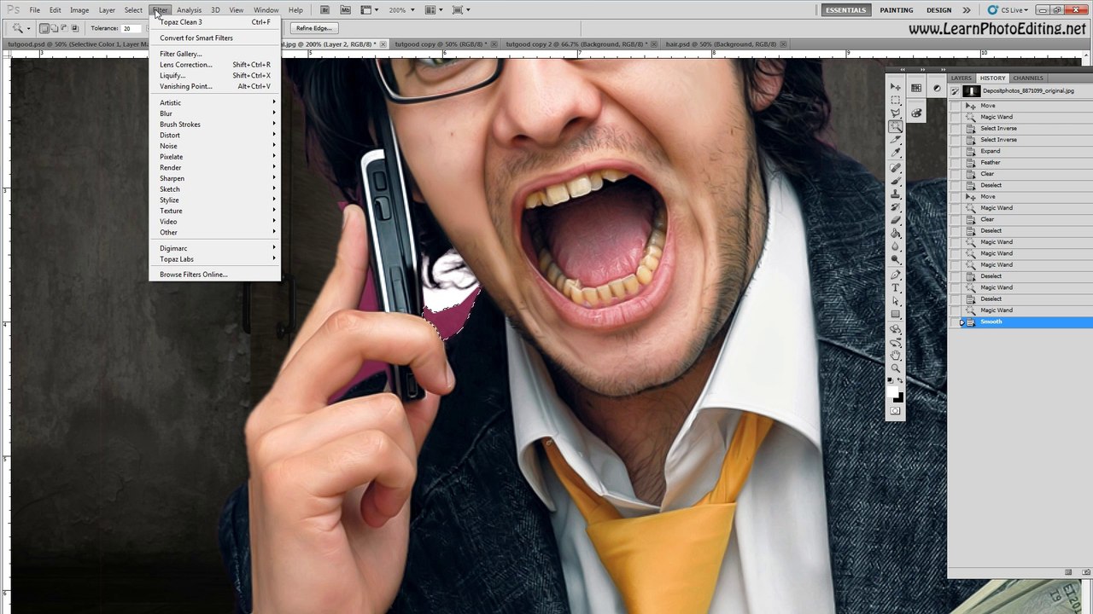This screenshot has width=1093, height=614.
Task: Switch to the Painting workspace
Action: pyautogui.click(x=897, y=10)
